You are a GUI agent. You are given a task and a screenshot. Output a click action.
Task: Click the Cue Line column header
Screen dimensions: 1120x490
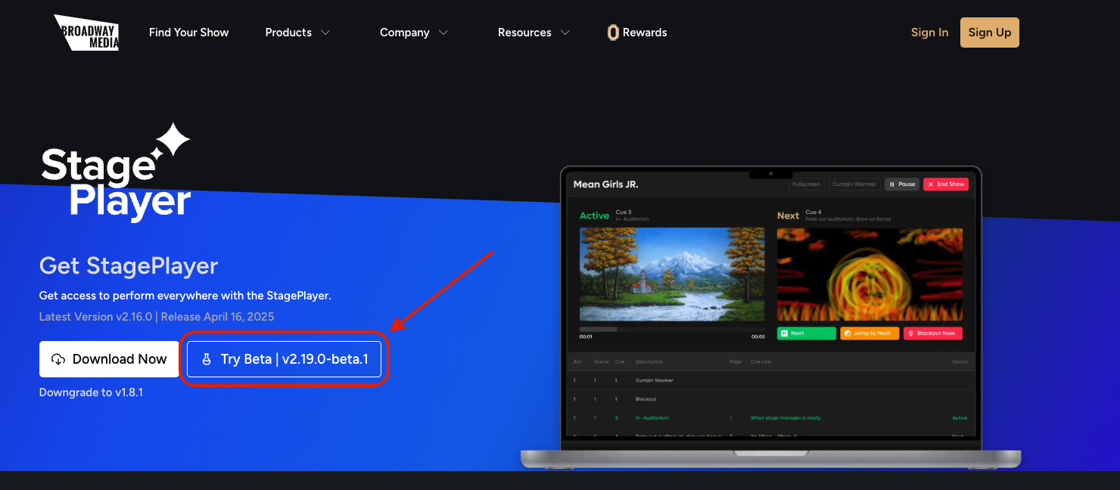click(761, 362)
